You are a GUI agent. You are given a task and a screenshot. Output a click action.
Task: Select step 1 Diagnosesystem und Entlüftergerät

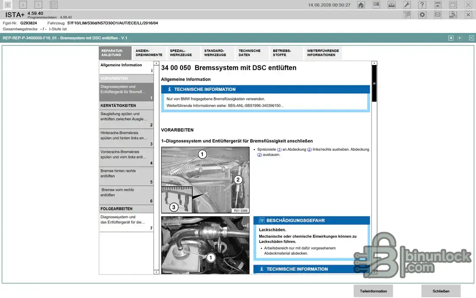(x=126, y=92)
